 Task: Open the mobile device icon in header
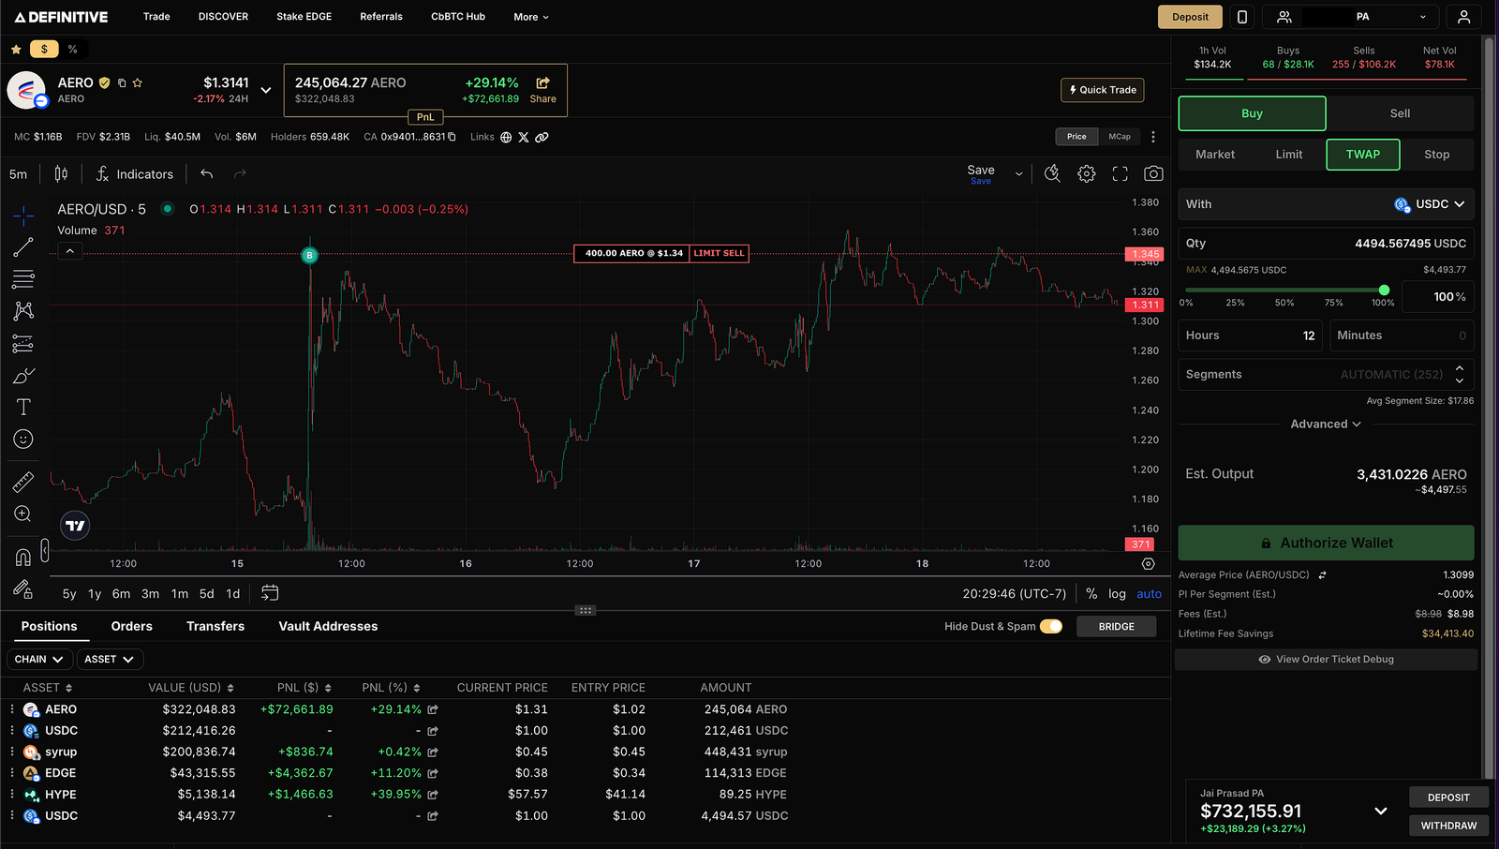[1242, 17]
